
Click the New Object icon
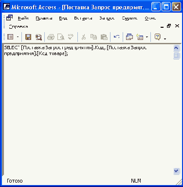pyautogui.click(x=140, y=37)
